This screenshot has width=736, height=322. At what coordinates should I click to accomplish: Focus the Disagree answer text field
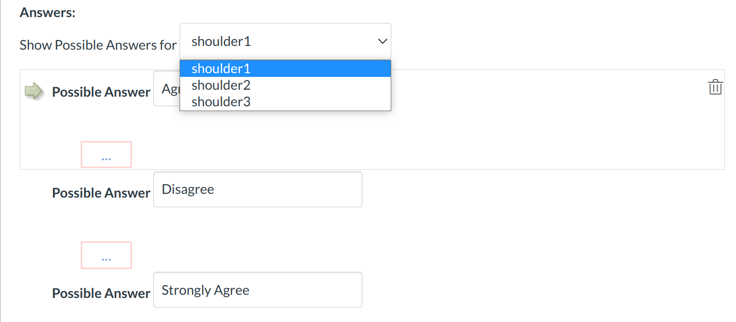click(258, 189)
